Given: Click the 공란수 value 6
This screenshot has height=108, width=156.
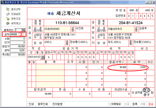Looking at the screenshot, I should click(x=49, y=57).
